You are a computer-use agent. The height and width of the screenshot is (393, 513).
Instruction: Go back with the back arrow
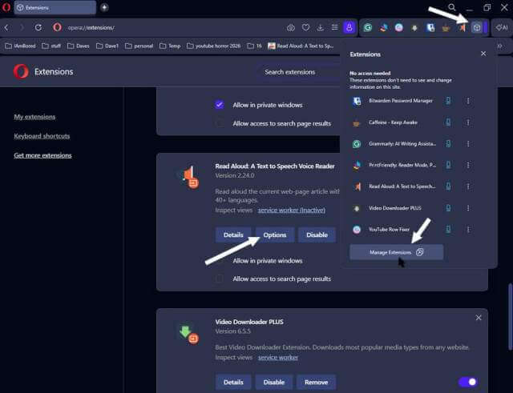click(x=6, y=28)
